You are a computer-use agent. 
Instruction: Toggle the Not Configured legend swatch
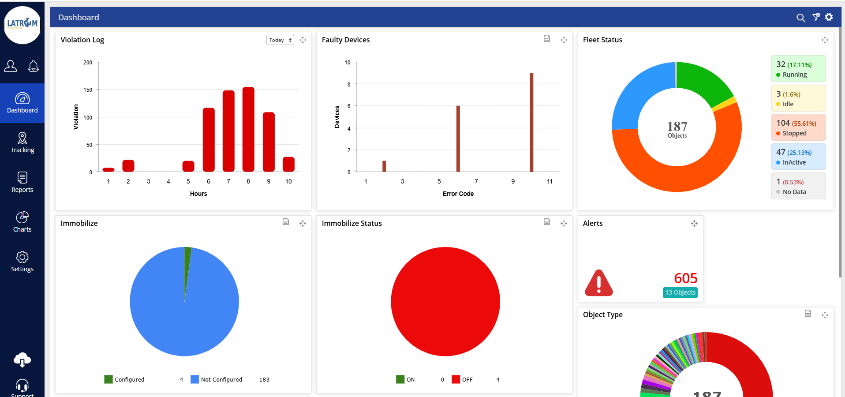(194, 379)
